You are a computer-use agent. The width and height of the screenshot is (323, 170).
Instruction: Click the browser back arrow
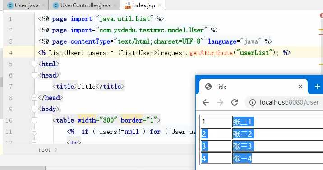coord(206,102)
